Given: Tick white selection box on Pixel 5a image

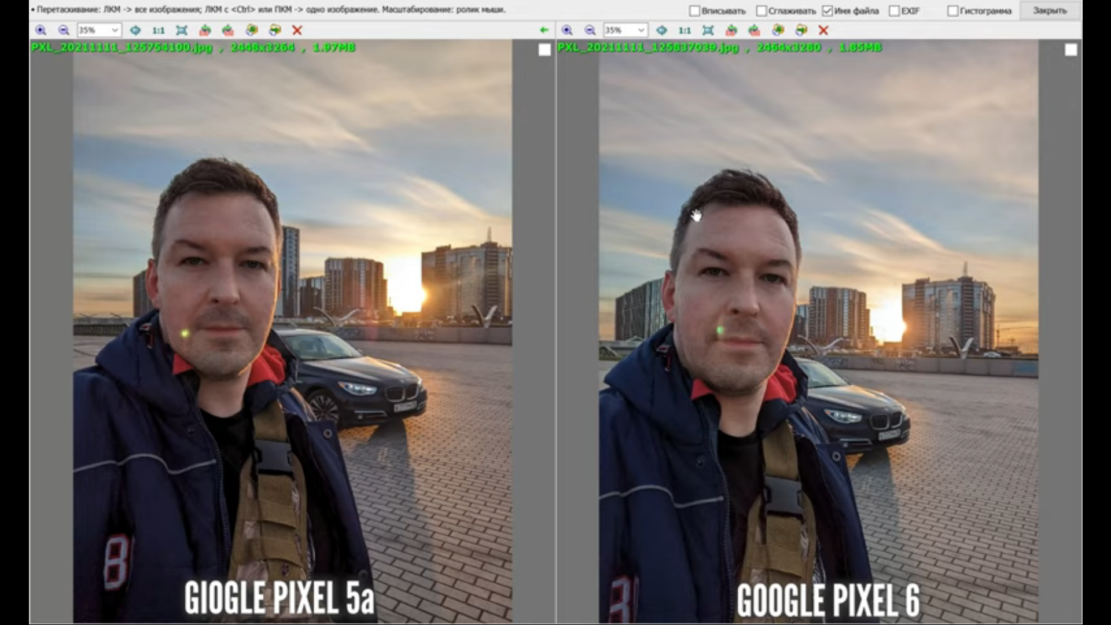Looking at the screenshot, I should [545, 50].
